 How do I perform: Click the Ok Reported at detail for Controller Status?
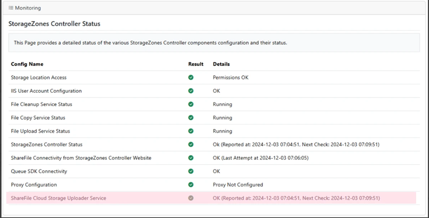click(x=296, y=144)
